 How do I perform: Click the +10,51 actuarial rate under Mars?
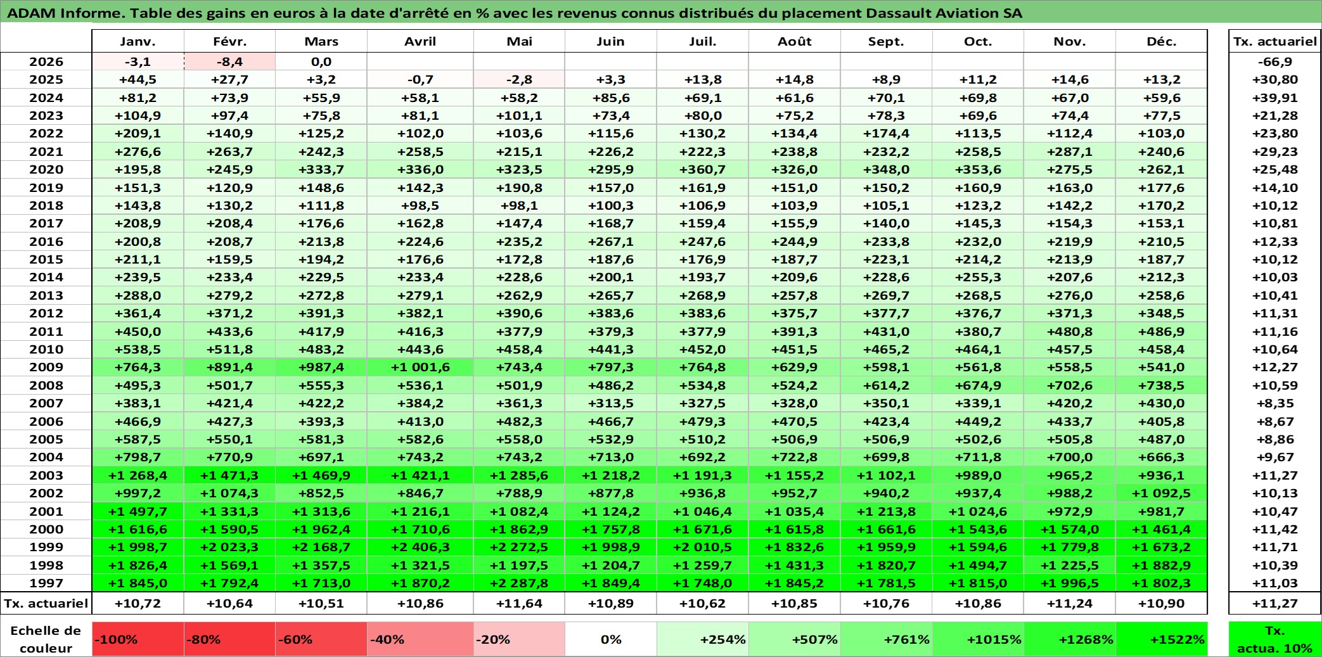321,603
